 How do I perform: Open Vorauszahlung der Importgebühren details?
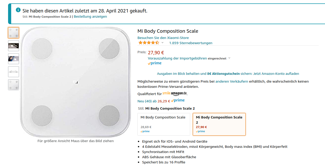coord(177,58)
